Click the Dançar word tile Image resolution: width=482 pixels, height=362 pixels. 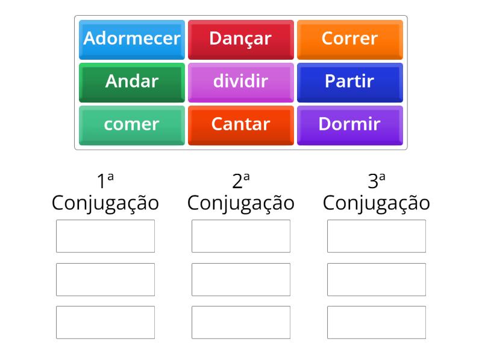(241, 39)
